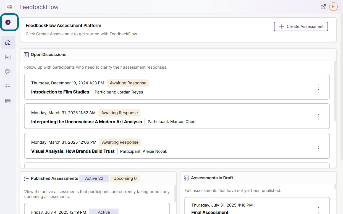Viewport: 343px width, 214px height.
Task: Open the kebab menu for Jordan Reyes discussion
Action: point(319,87)
